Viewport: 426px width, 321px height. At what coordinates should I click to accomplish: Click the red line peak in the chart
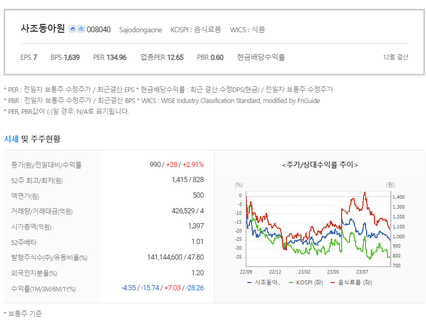[x=365, y=193]
